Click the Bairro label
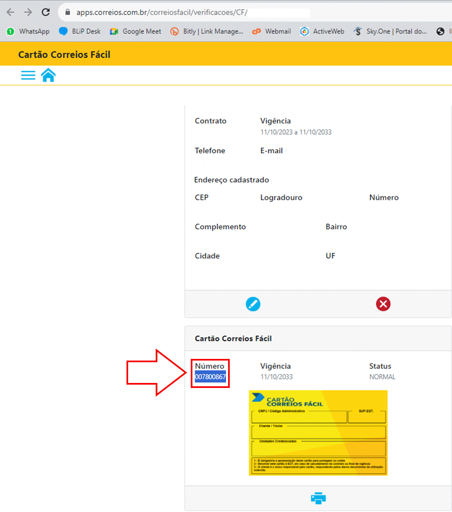This screenshot has width=452, height=512. click(x=336, y=227)
